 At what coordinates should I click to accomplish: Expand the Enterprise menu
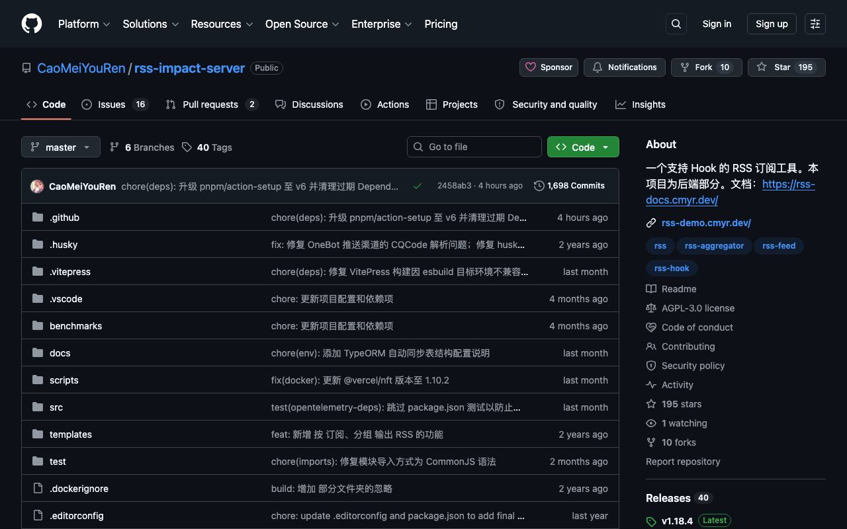click(382, 24)
